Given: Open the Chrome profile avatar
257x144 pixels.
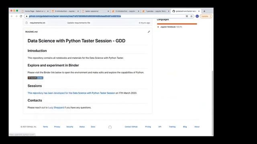Looking at the screenshot, I should pos(197,16).
